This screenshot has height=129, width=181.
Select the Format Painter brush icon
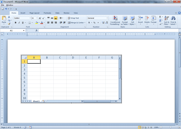pyautogui.click(x=9, y=24)
